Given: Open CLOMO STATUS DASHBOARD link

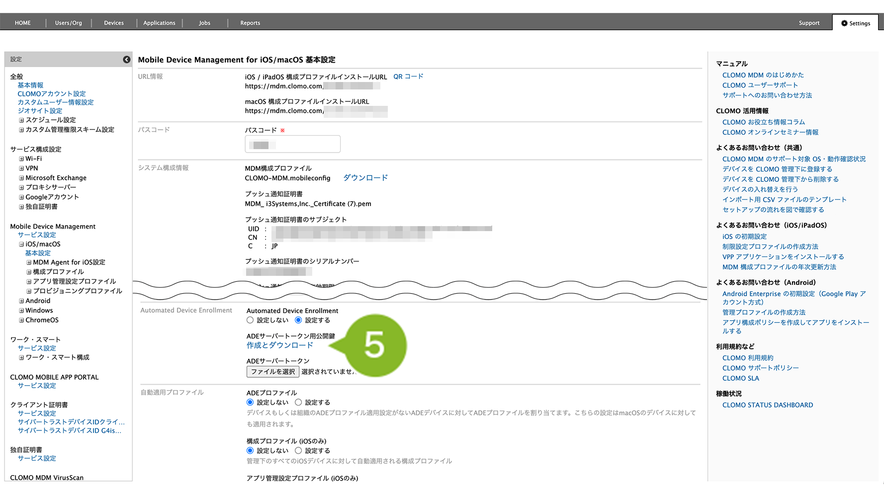Looking at the screenshot, I should (768, 405).
